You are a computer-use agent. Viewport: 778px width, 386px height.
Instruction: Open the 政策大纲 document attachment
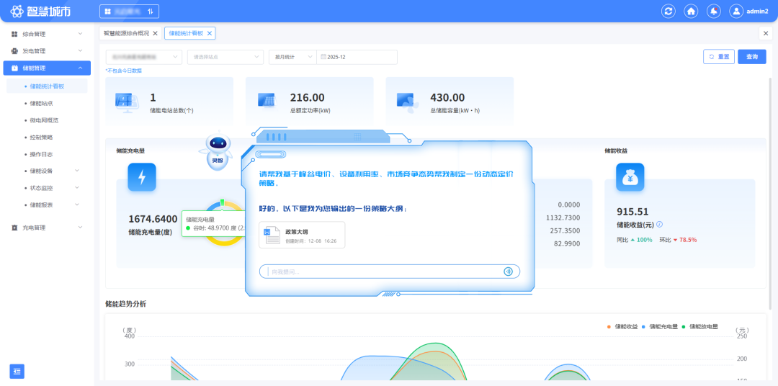(x=302, y=235)
